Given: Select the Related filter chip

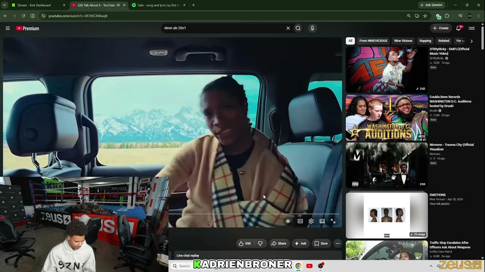Looking at the screenshot, I should pos(444,41).
